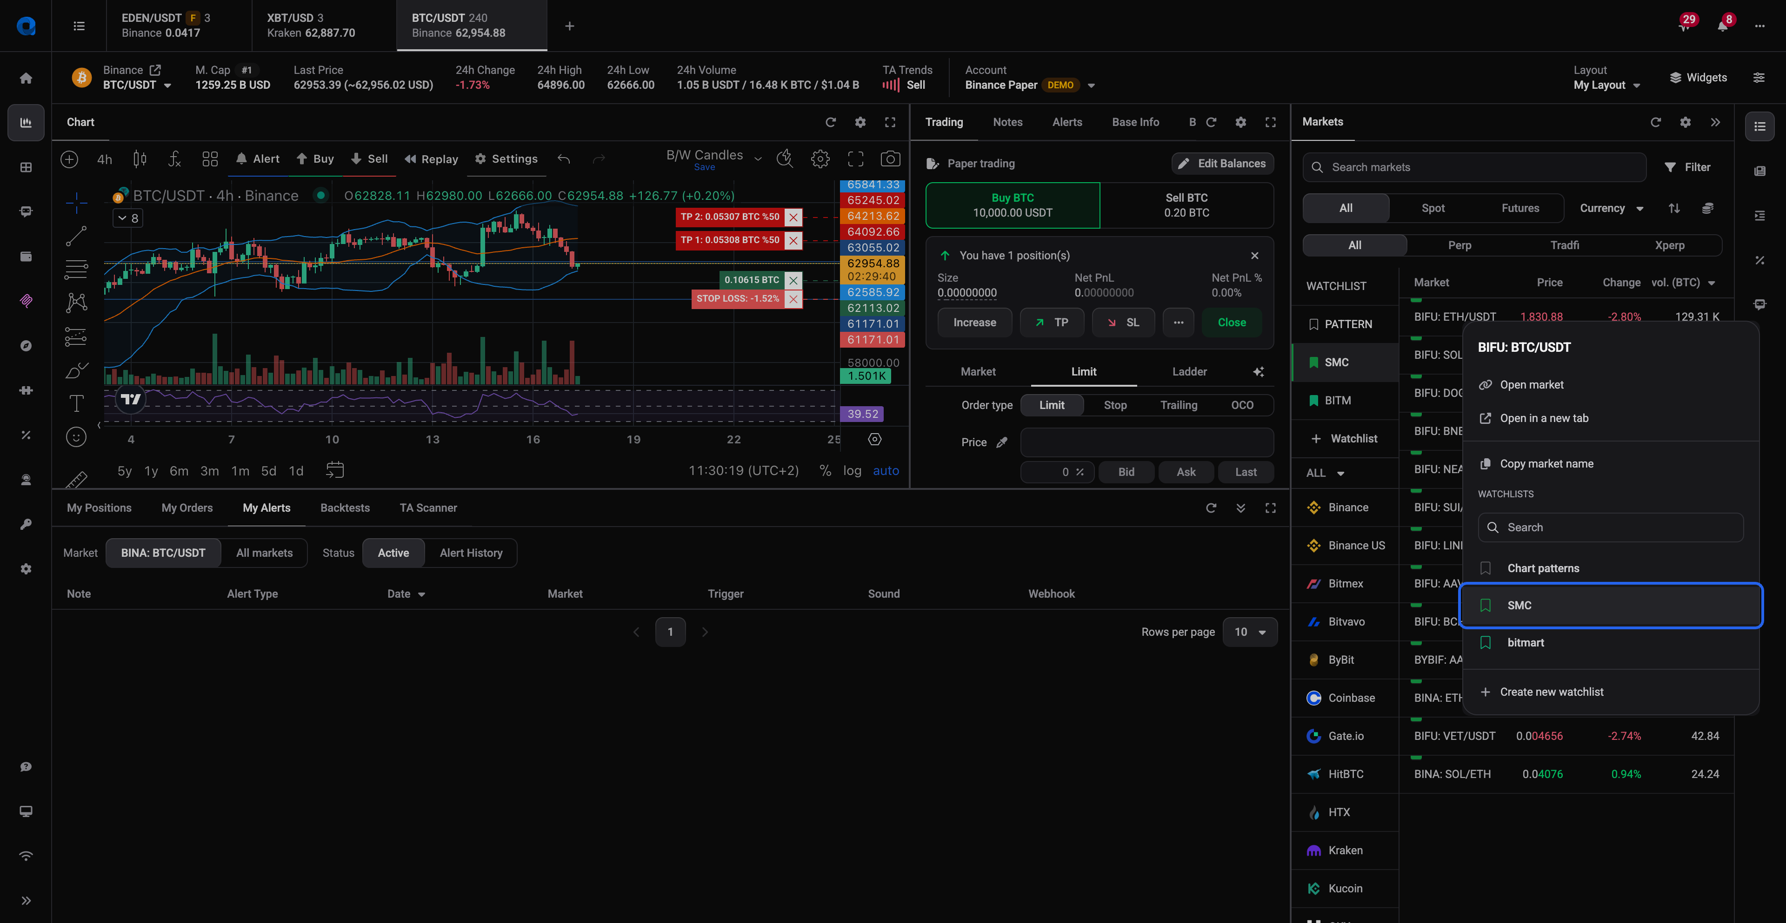Sort alerts by Date column
This screenshot has width=1786, height=923.
[407, 594]
